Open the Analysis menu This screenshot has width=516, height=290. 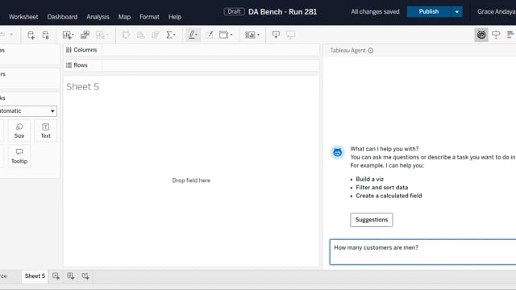click(x=98, y=17)
